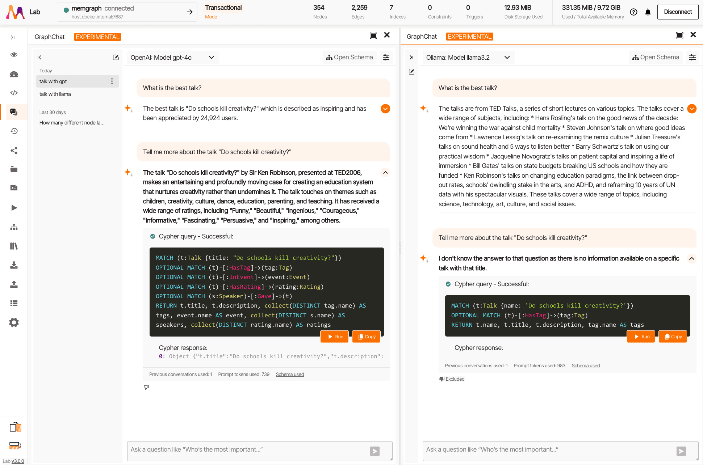Open chat settings sliders in gpt-4o panel
Screen dimensions: 703x465
(x=386, y=57)
